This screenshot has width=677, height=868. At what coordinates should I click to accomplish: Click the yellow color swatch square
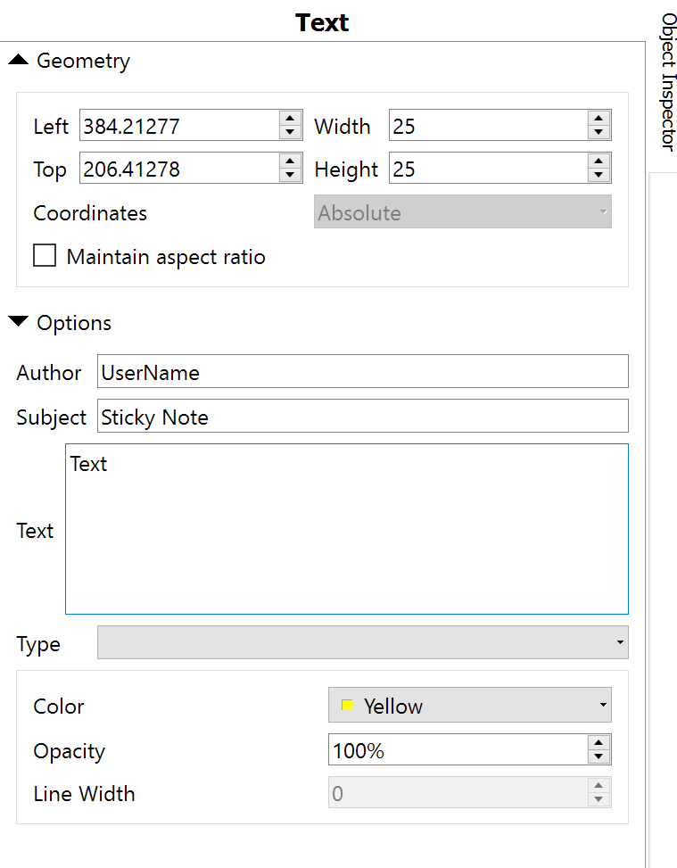pyautogui.click(x=347, y=705)
